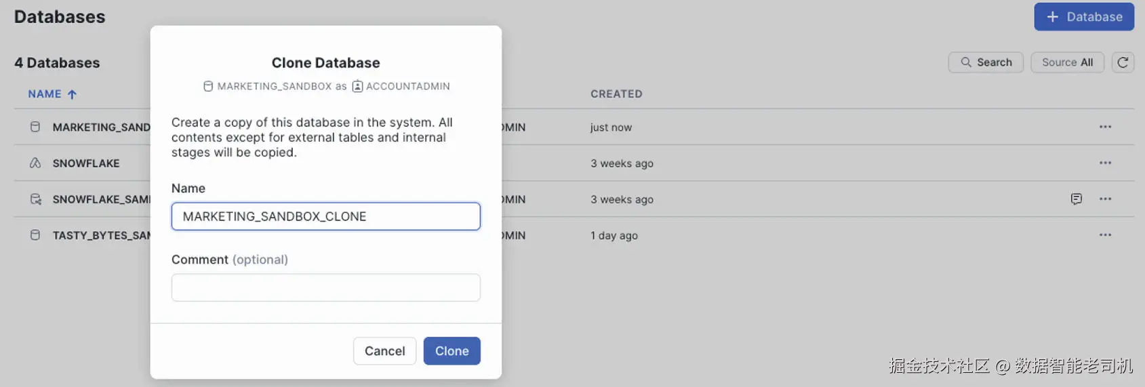Open the Search databases box
This screenshot has width=1145, height=387.
click(986, 62)
